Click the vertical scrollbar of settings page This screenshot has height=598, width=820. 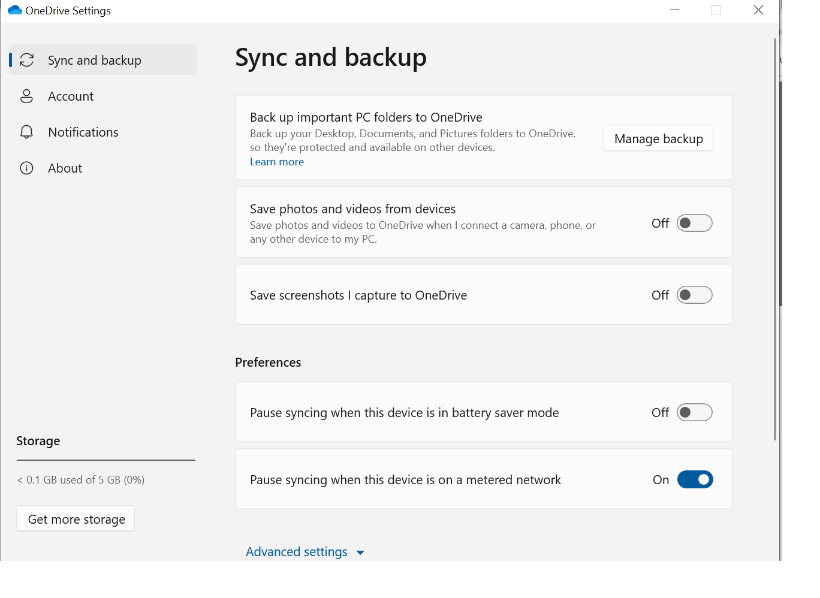coord(775,240)
